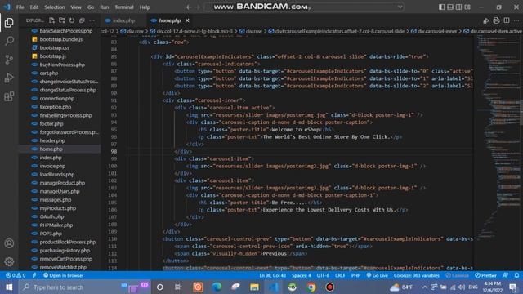Click the print icon in editor toolbar
The width and height of the screenshot is (523, 294).
click(496, 20)
